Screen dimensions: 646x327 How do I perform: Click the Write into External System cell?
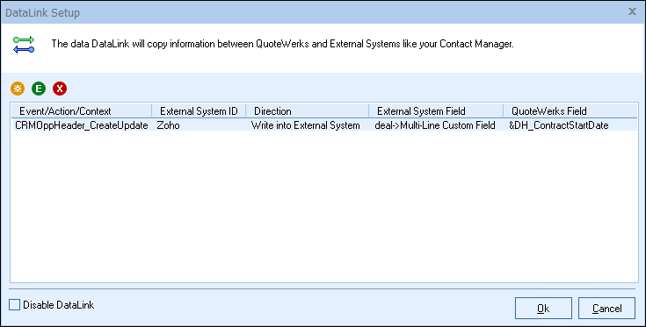click(x=305, y=125)
